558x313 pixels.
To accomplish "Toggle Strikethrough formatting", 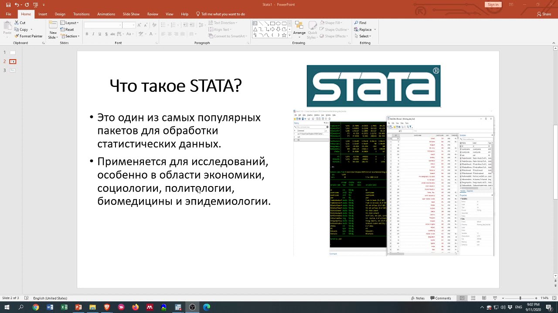I will tap(113, 34).
